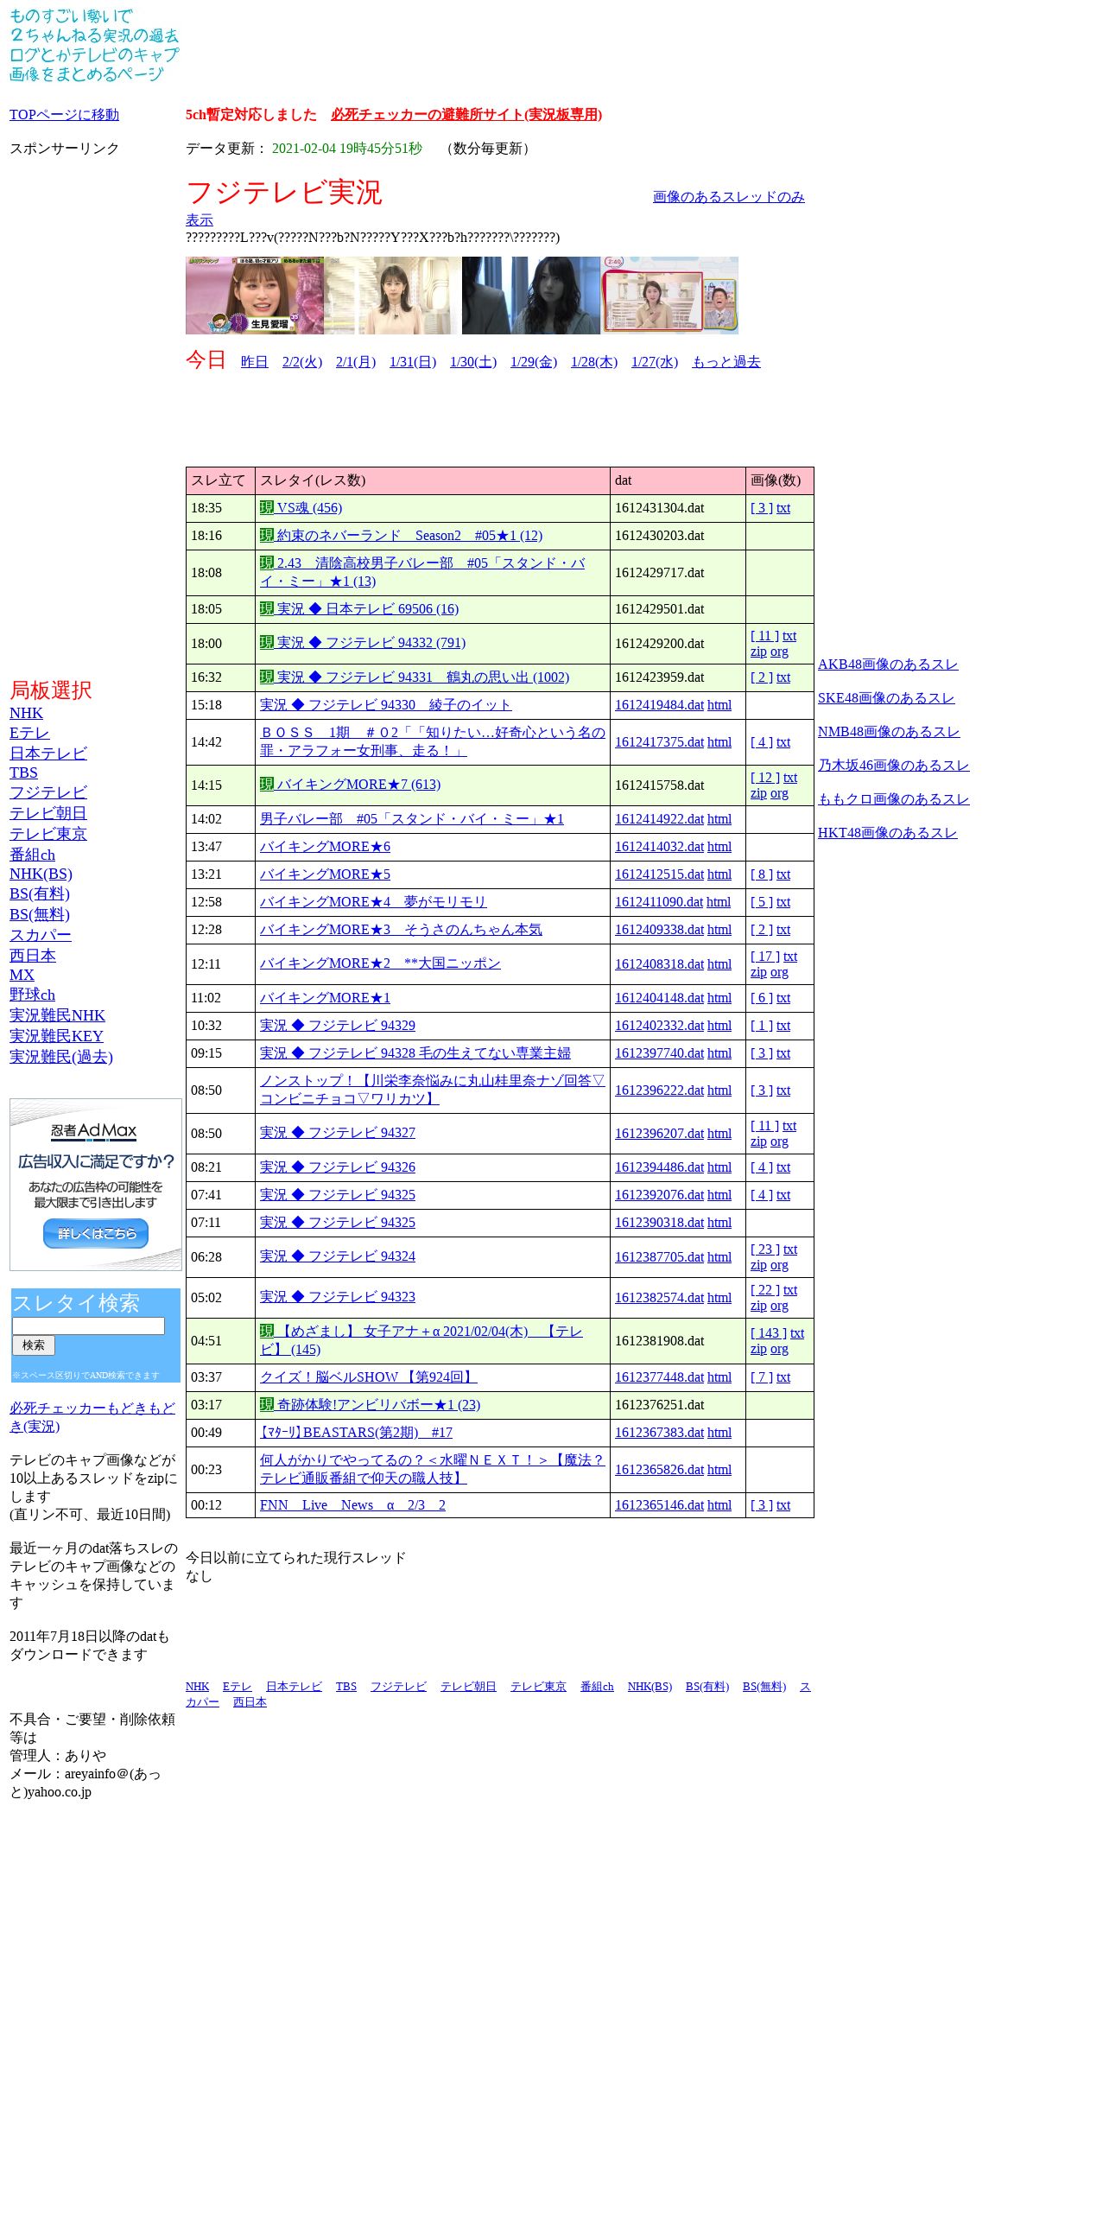
Task: Click 画像のあるスレッドのみ link
Action: [x=728, y=197]
